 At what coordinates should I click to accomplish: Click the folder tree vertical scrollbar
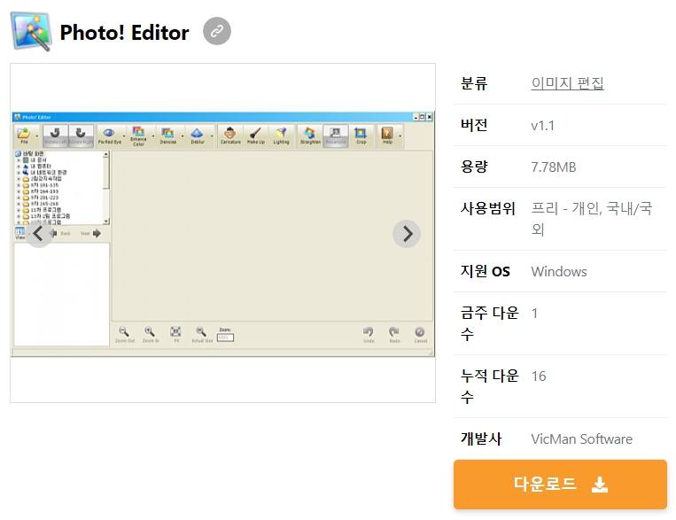(106, 188)
